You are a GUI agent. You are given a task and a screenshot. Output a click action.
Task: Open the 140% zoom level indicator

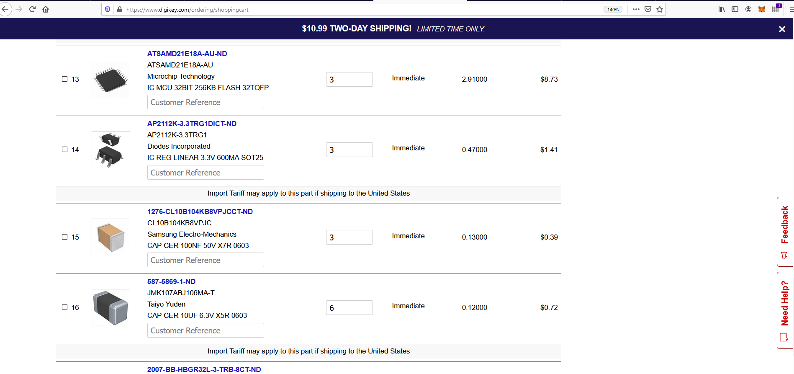(613, 10)
